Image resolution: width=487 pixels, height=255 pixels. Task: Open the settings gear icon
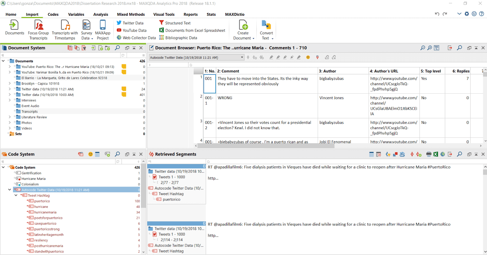[x=467, y=14]
